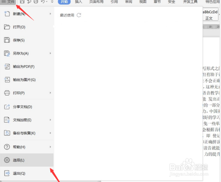
Task: Click the 输出为图片(G) picture icon
Action: 7,80
